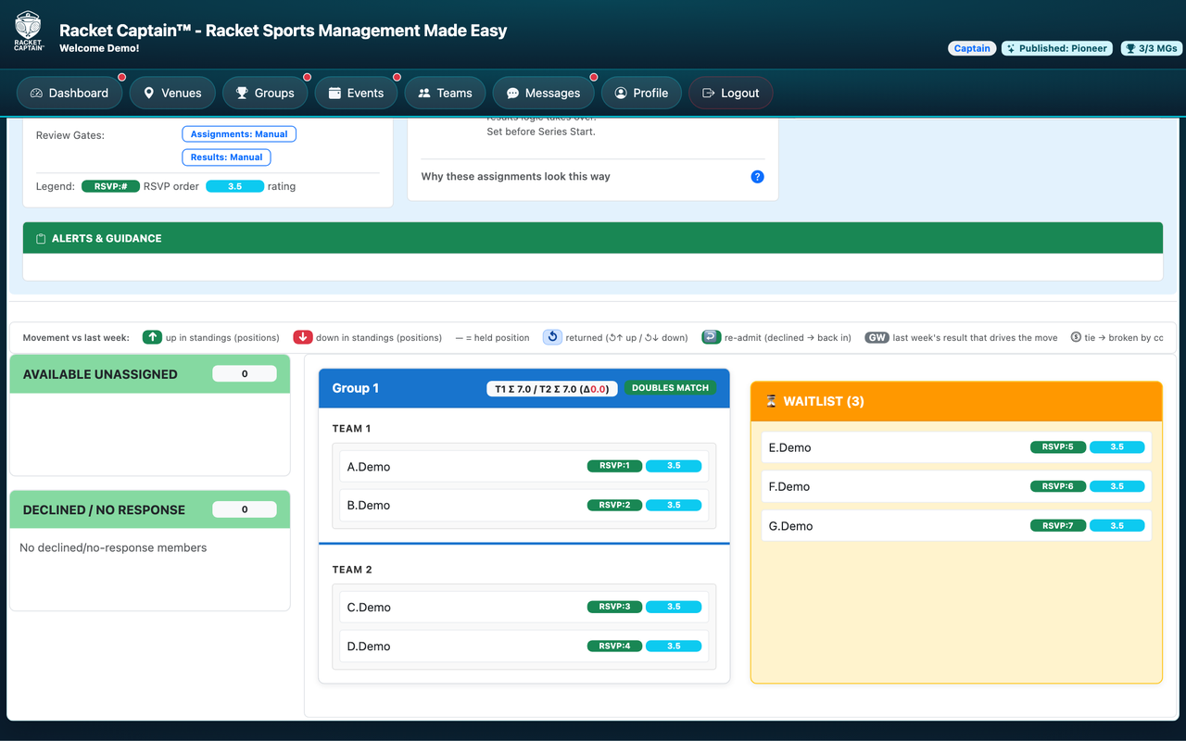
Task: Open the Teams page
Action: [445, 93]
